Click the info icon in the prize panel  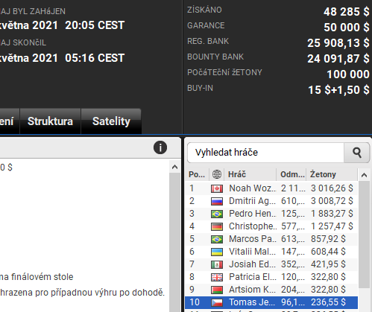pos(160,147)
